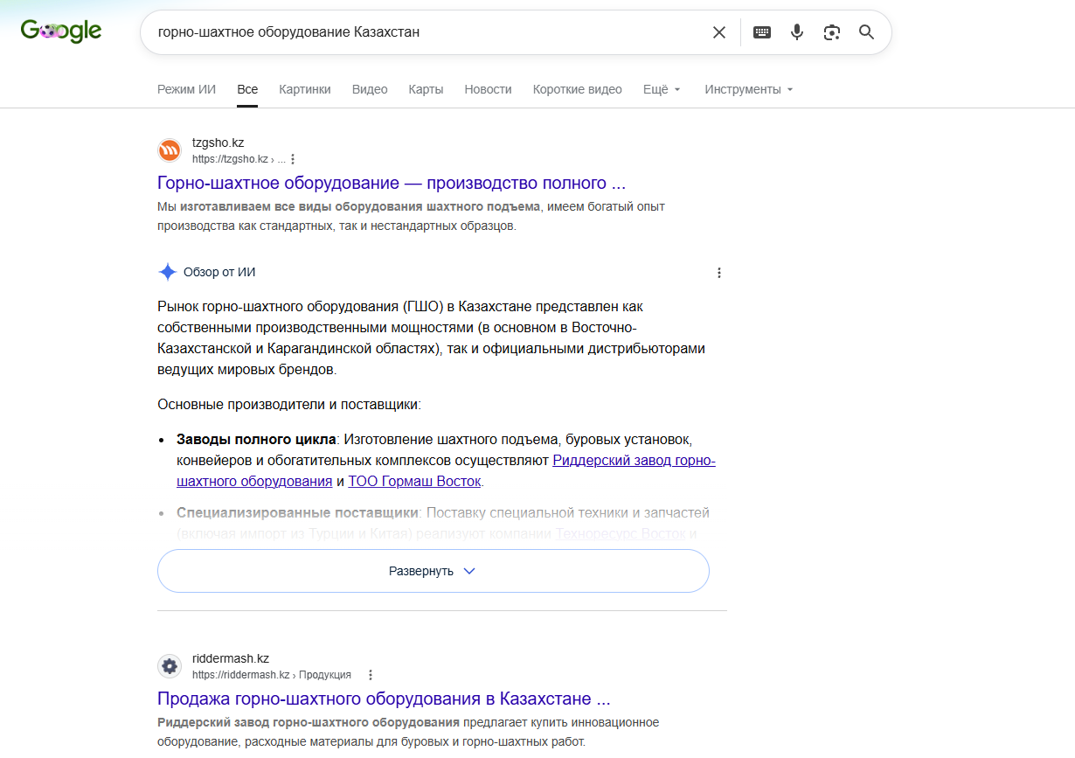Click the Обзор от ИИ heading

click(219, 272)
